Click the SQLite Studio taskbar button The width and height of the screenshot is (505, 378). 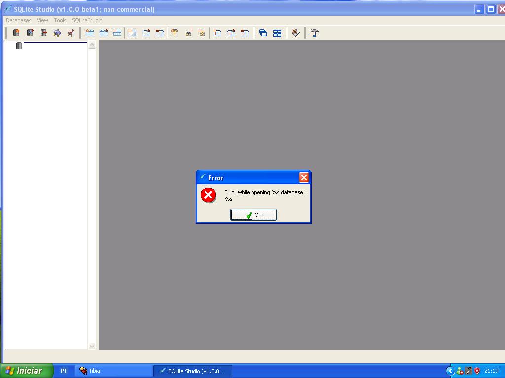coord(193,371)
